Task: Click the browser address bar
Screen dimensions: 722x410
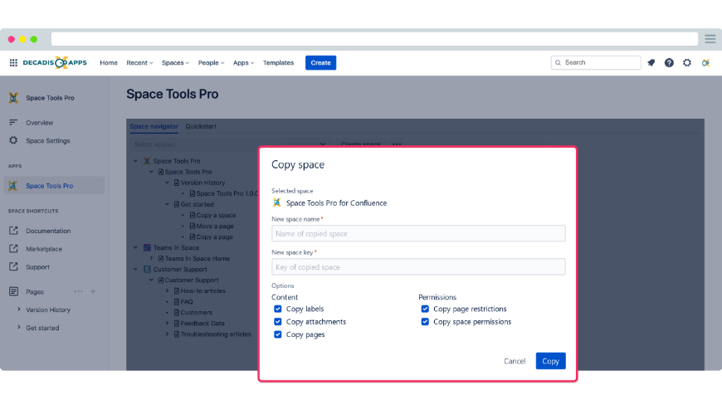Action: [x=374, y=39]
